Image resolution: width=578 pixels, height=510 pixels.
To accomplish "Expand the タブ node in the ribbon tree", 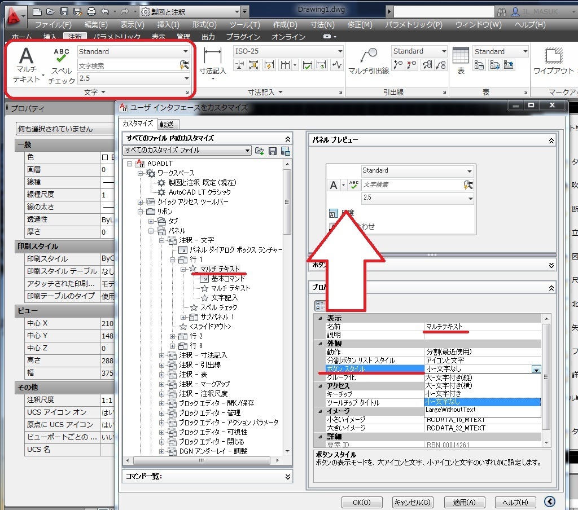I will pyautogui.click(x=151, y=221).
